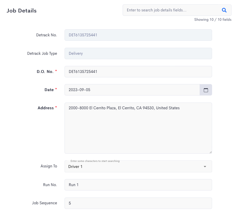Image resolution: width=238 pixels, height=217 pixels.
Task: Click inside the Address text area
Action: (138, 128)
